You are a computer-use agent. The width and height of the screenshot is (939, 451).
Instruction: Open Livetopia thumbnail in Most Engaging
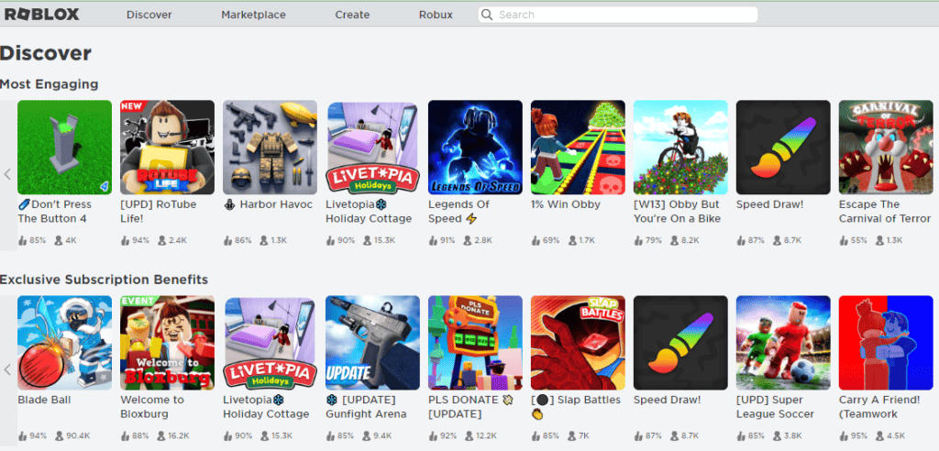click(372, 148)
